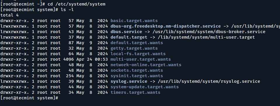Viewport: 280px width, 106px height.
Task: Select the default.target symlink name
Action: [129, 37]
